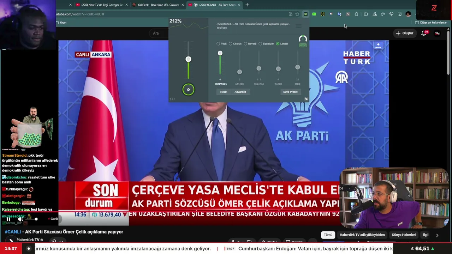Click the Reset button in the audio popup
The height and width of the screenshot is (254, 452).
[224, 92]
